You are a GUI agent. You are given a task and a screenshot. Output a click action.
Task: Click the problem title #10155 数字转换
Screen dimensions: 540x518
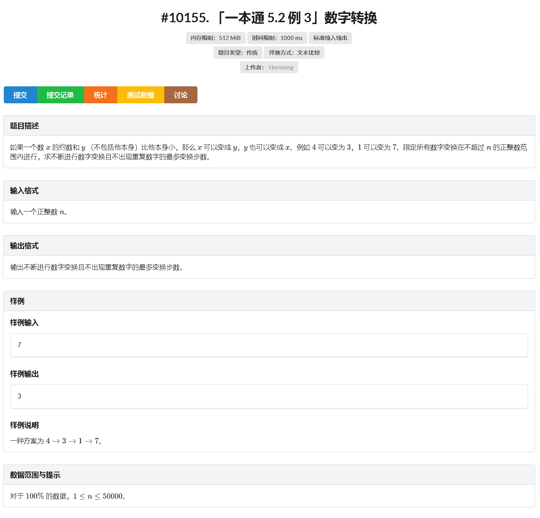pyautogui.click(x=270, y=18)
